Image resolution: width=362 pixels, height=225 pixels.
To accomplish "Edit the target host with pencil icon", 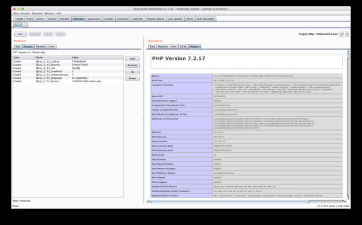I will tap(341, 34).
